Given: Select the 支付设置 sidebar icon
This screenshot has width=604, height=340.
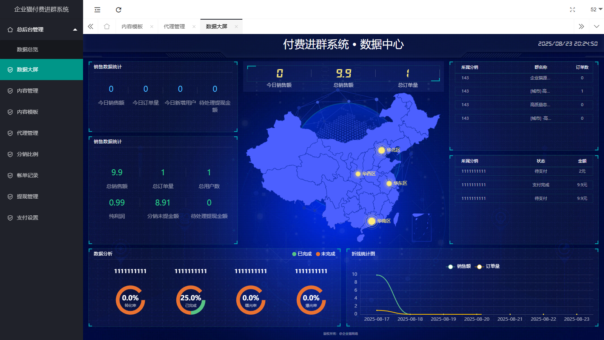Looking at the screenshot, I should [x=10, y=218].
